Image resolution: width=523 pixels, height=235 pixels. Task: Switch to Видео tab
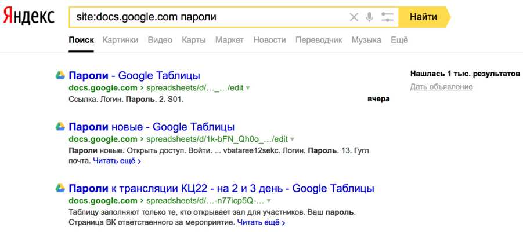tap(160, 40)
